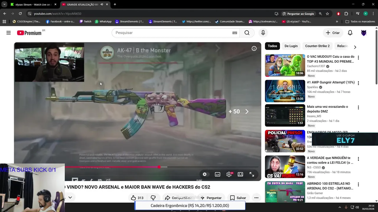Switch to theater mode
This screenshot has height=212, width=378.
coord(240,174)
